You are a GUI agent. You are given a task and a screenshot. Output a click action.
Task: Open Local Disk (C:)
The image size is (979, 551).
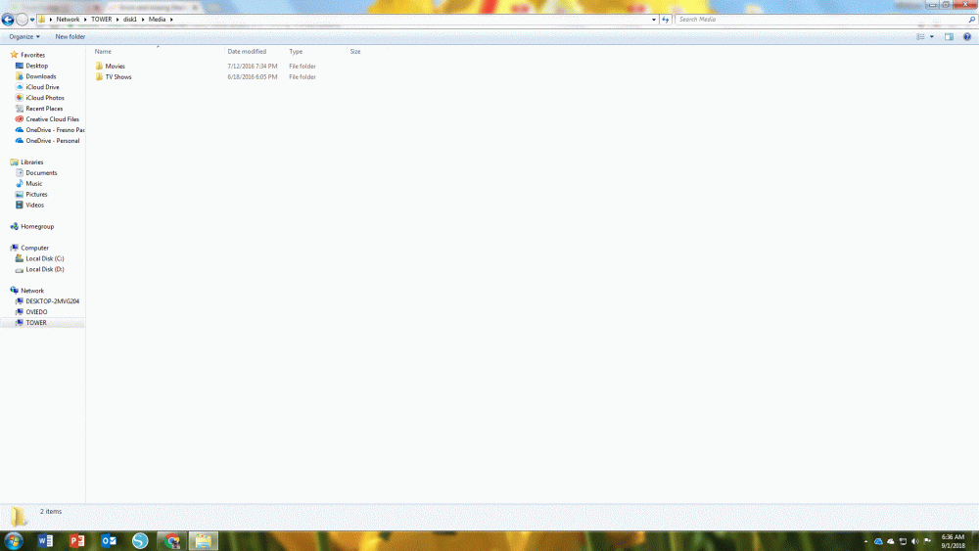pos(45,258)
